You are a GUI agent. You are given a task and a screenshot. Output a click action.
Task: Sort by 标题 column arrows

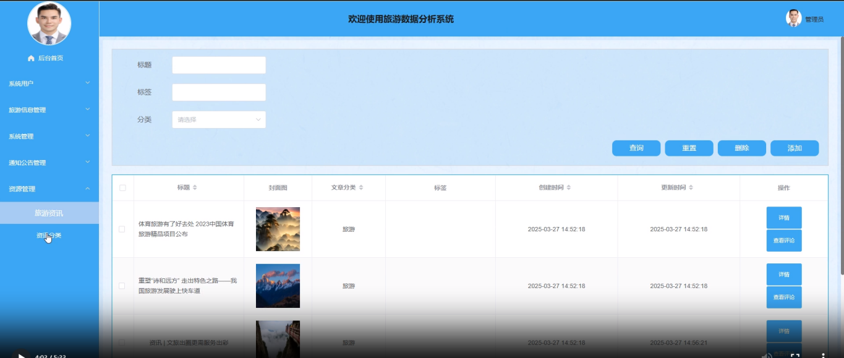[195, 187]
